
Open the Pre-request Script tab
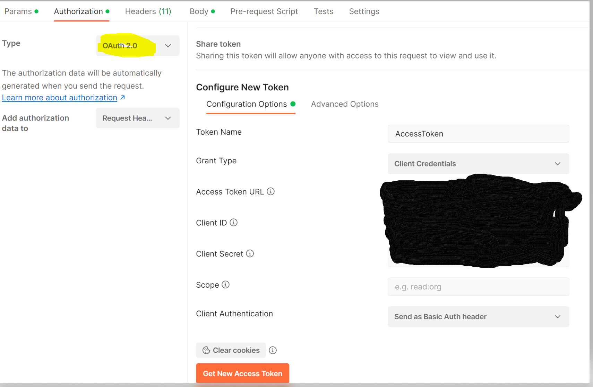coord(264,11)
